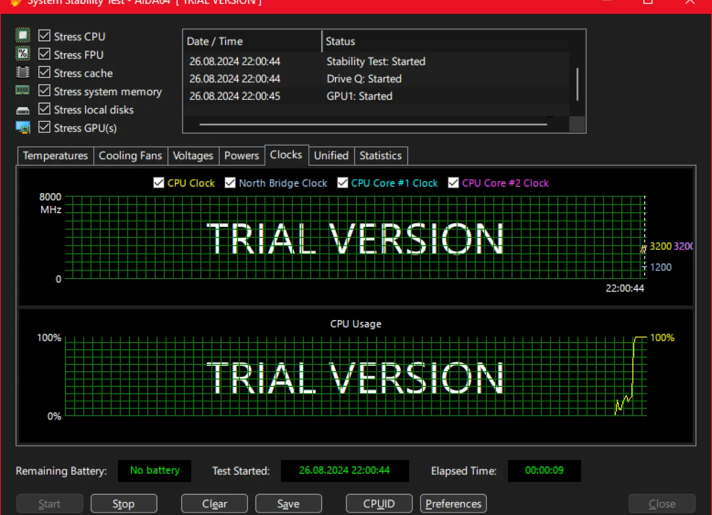Screen dimensions: 712x515
Task: Switch to the Temperatures tab
Action: [x=56, y=156]
